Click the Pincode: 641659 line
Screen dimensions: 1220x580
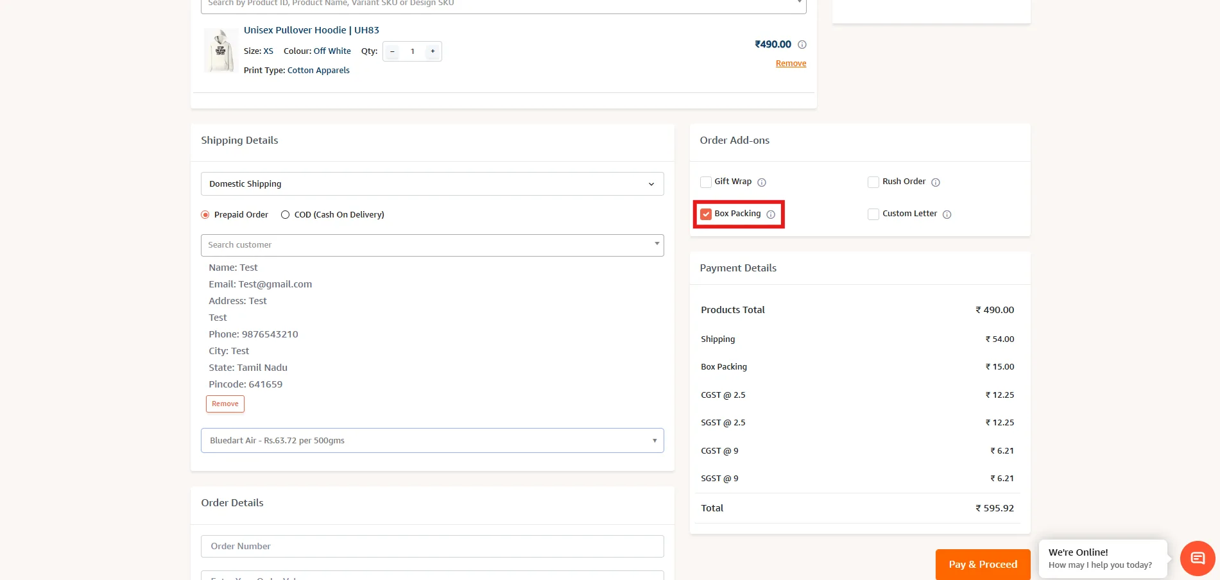[246, 384]
